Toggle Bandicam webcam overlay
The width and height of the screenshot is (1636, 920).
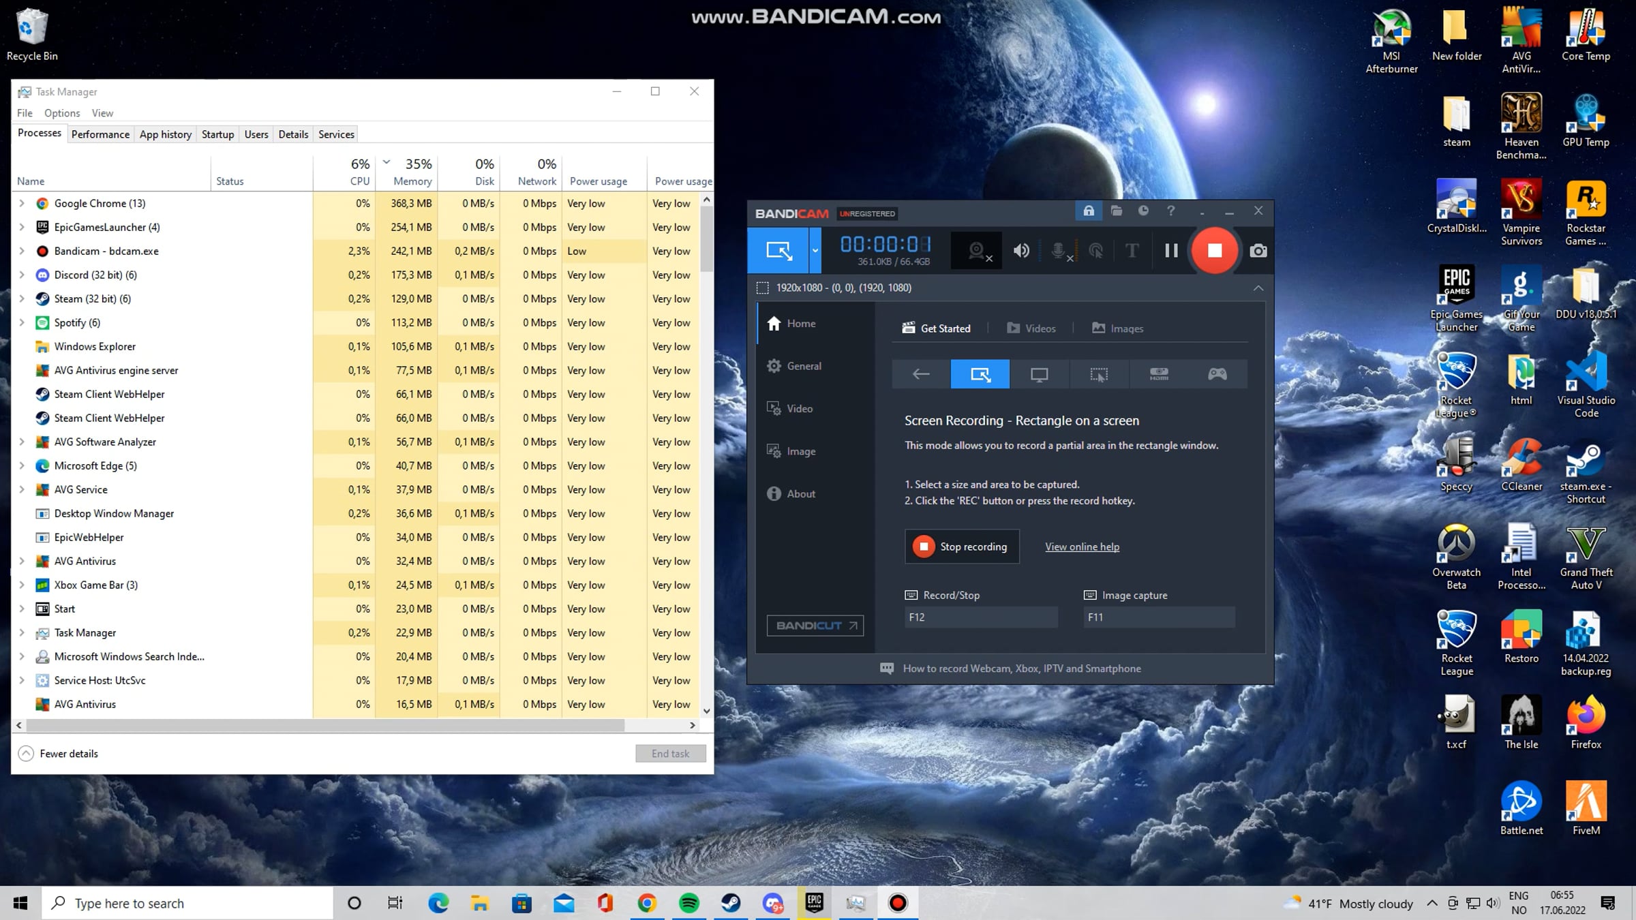(978, 251)
